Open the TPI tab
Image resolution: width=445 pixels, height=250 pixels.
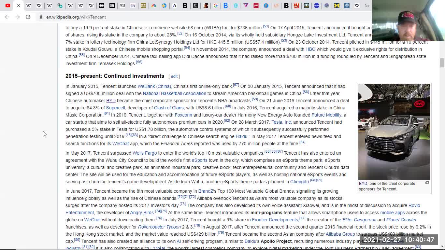133,6
